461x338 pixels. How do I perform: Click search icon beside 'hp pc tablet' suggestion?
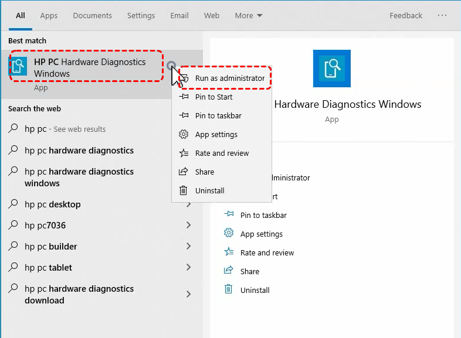[13, 267]
